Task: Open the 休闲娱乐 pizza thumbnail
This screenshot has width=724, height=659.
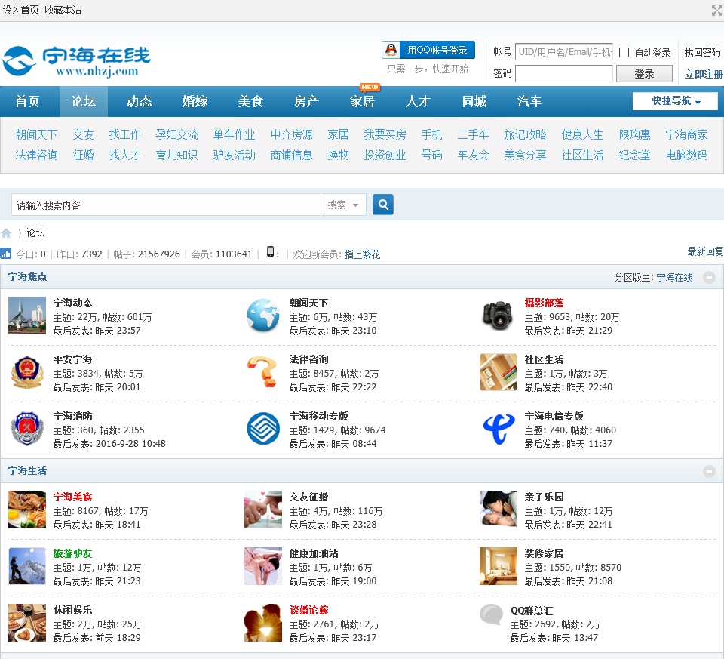Action: click(x=27, y=623)
